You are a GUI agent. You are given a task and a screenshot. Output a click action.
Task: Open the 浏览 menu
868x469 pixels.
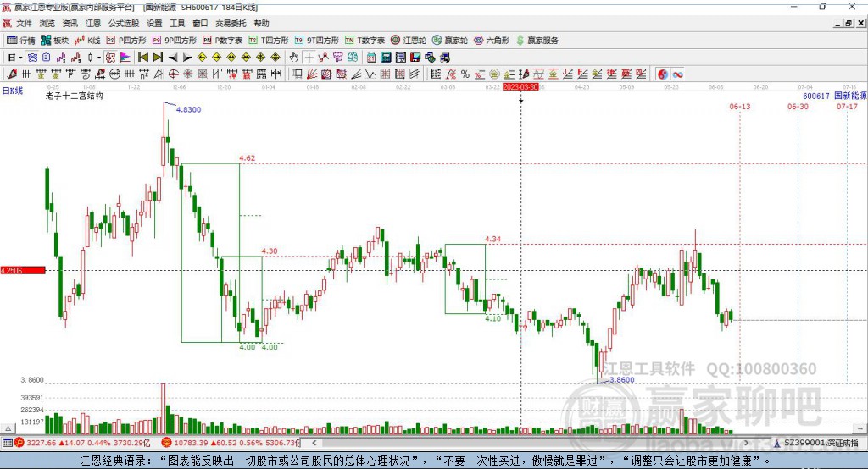coord(47,23)
